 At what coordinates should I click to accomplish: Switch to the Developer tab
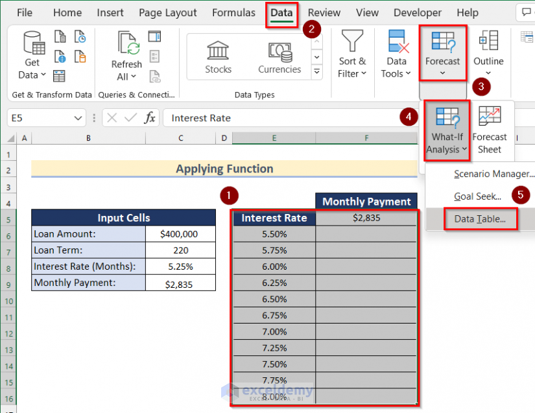tap(417, 12)
